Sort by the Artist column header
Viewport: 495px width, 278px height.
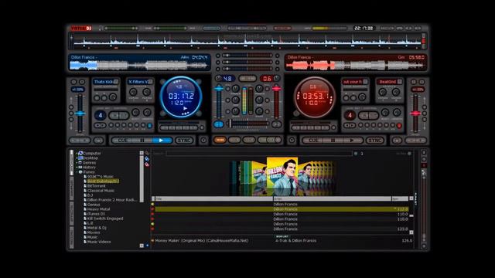pyautogui.click(x=332, y=199)
